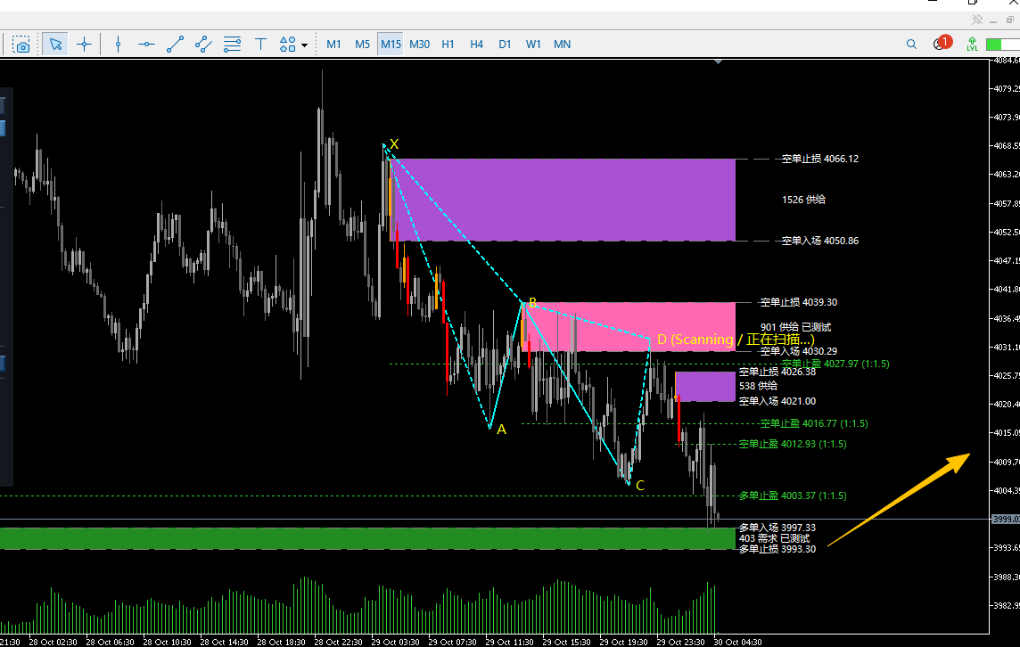Choose the vertical line drawing tool
The image size is (1020, 647).
118,45
